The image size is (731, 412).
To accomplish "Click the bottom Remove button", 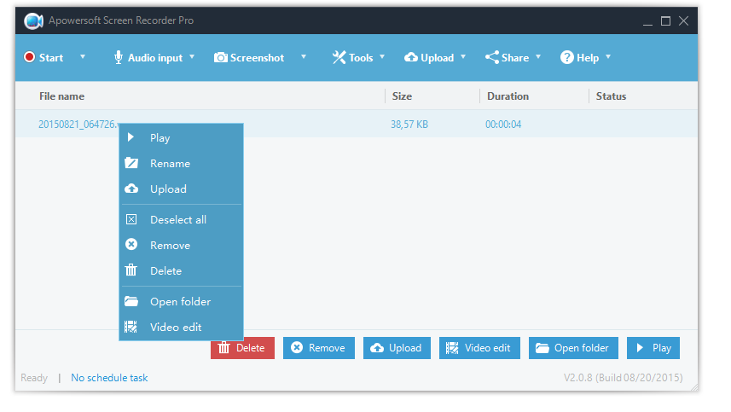I will [x=319, y=348].
